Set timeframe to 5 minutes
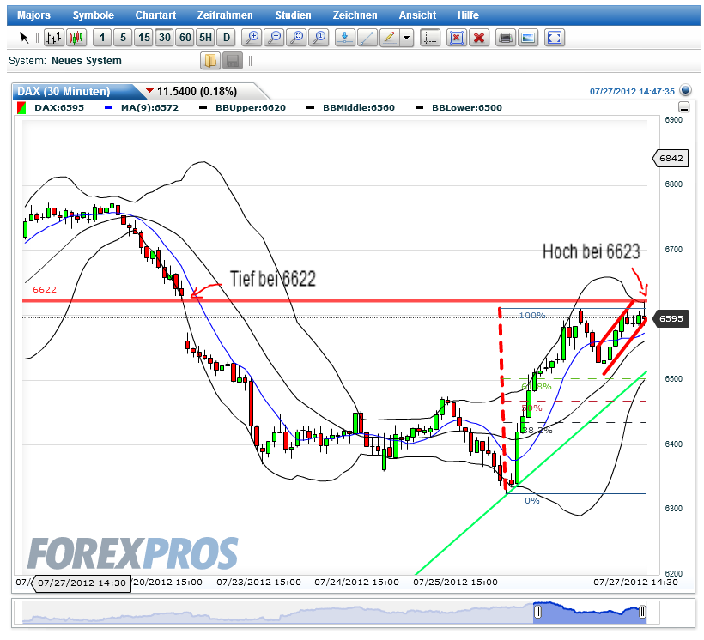Image resolution: width=704 pixels, height=640 pixels. (x=123, y=38)
